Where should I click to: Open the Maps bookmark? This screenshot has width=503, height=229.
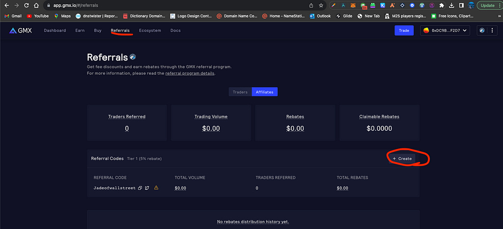(62, 16)
